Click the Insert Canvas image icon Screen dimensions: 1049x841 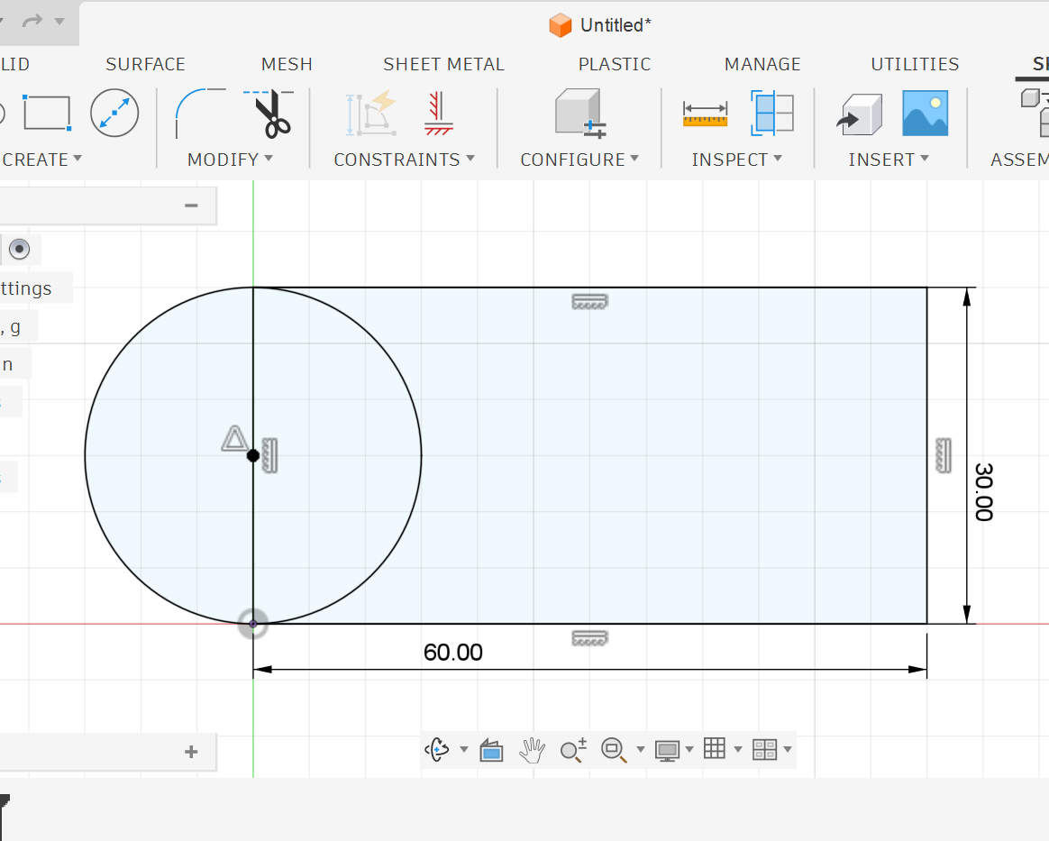coord(926,113)
